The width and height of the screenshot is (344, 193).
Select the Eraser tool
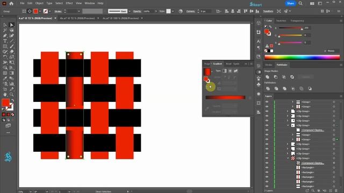pyautogui.click(x=12, y=51)
